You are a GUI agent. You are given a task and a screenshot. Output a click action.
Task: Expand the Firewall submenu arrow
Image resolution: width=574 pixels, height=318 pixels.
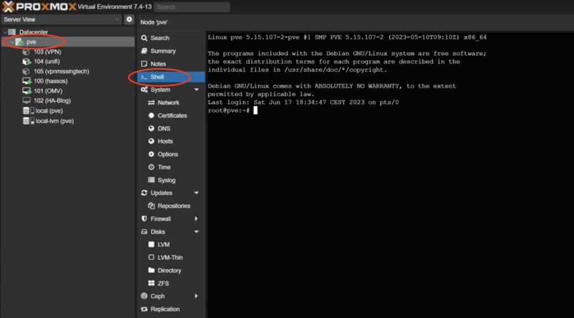(x=197, y=219)
